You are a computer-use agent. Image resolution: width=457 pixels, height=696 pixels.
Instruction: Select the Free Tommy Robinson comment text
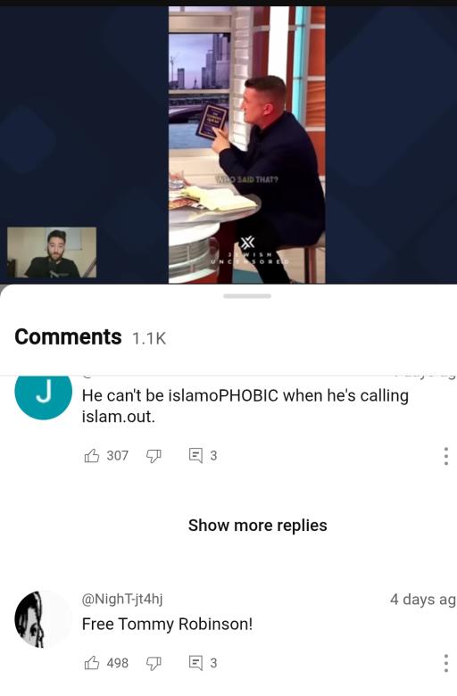(x=168, y=624)
